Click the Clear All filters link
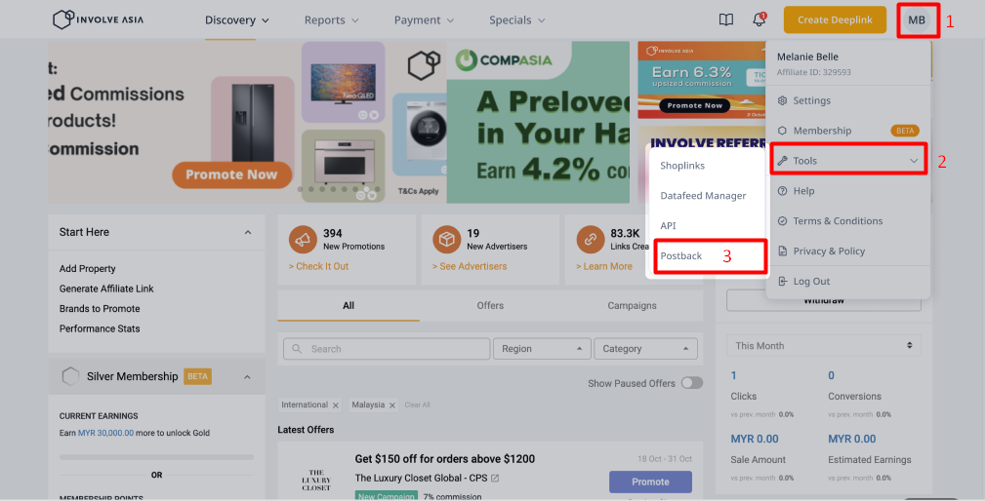 tap(417, 405)
